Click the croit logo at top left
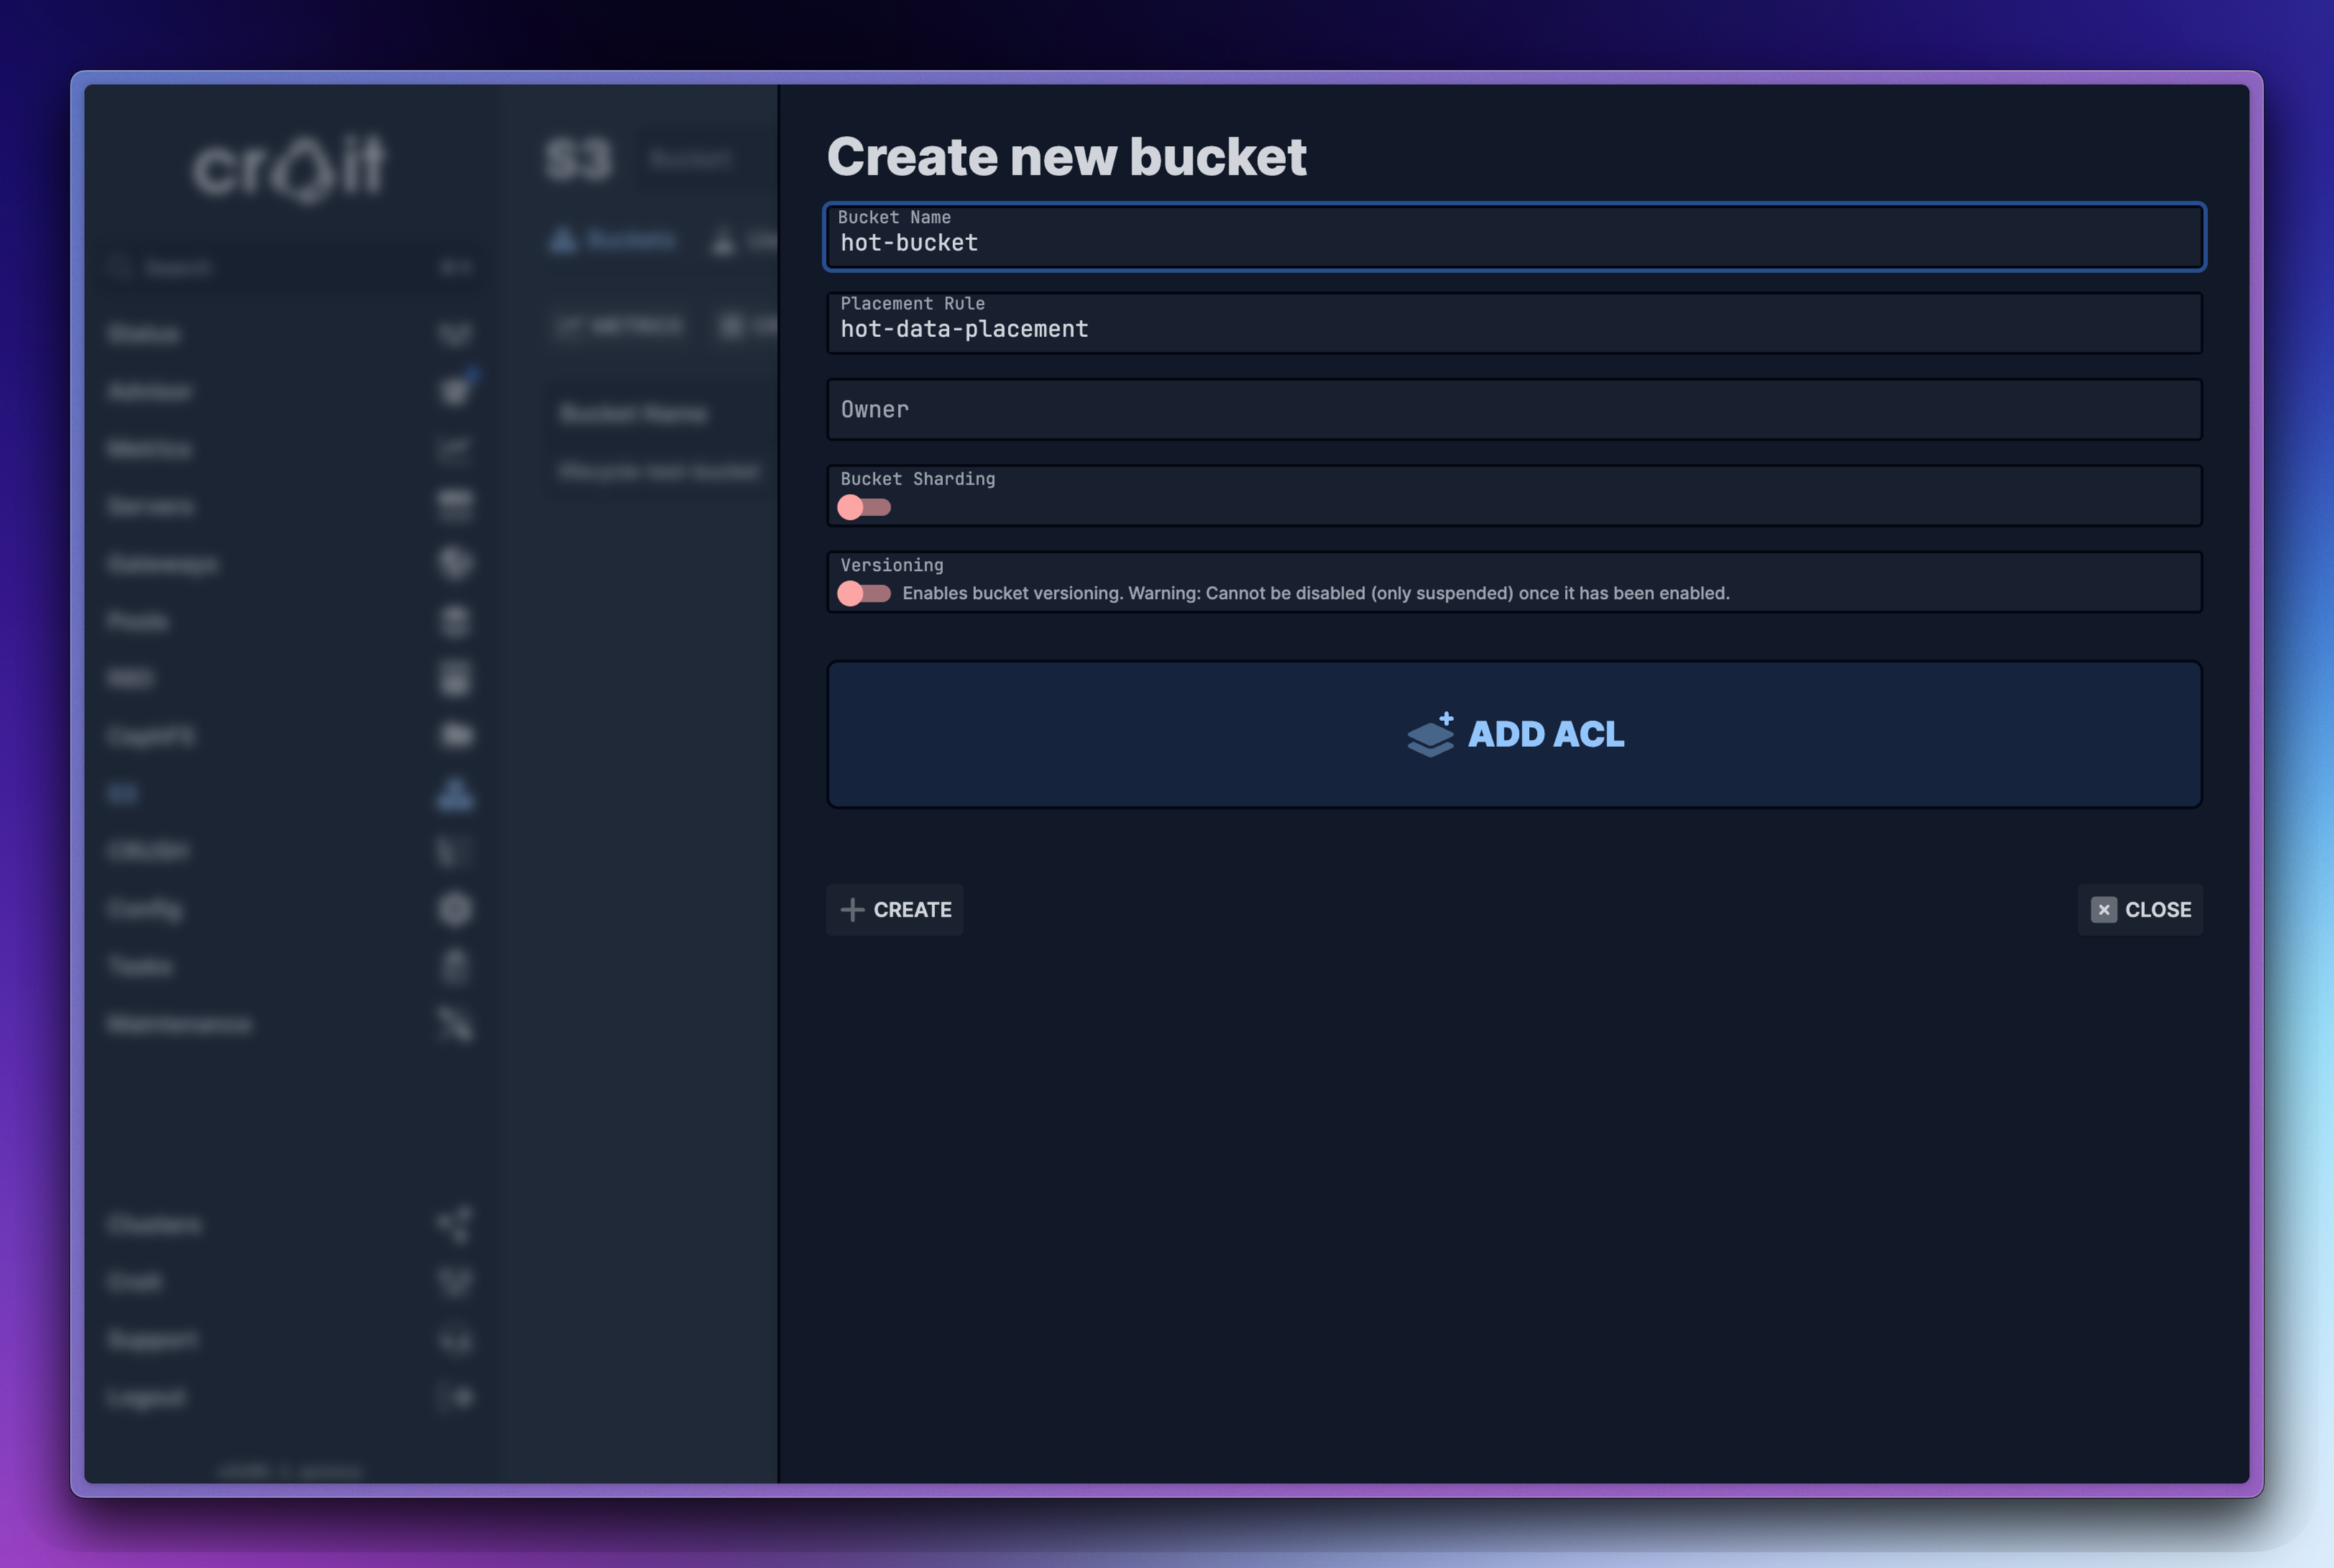 pyautogui.click(x=290, y=165)
